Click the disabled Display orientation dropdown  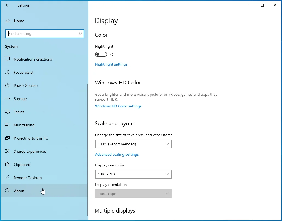point(133,194)
